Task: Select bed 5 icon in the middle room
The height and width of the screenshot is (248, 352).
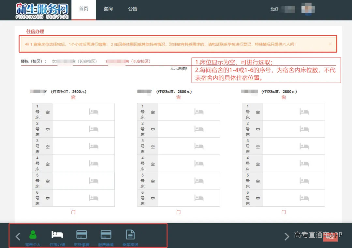Action: pos(199,180)
